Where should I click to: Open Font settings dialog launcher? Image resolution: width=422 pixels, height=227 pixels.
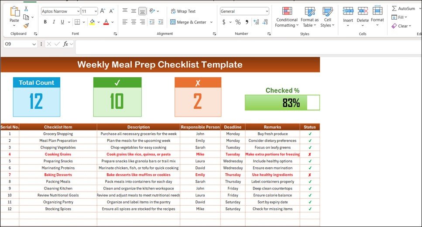tap(115, 34)
